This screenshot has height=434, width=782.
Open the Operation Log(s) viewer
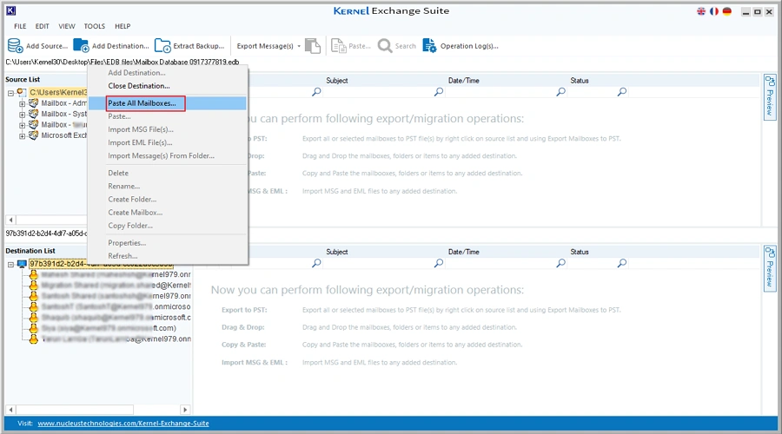[x=430, y=45]
